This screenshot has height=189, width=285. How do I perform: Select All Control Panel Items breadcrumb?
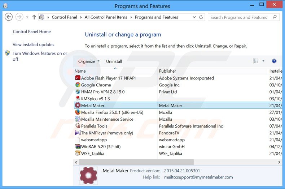[106, 17]
